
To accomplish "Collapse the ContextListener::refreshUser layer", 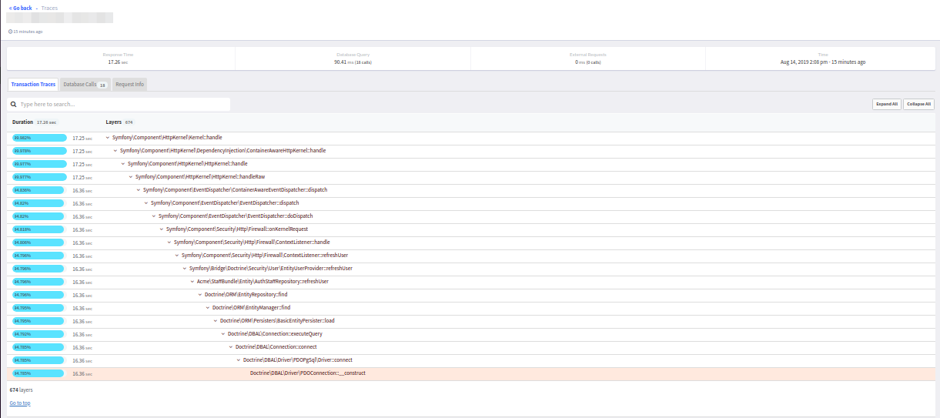I will pyautogui.click(x=177, y=256).
